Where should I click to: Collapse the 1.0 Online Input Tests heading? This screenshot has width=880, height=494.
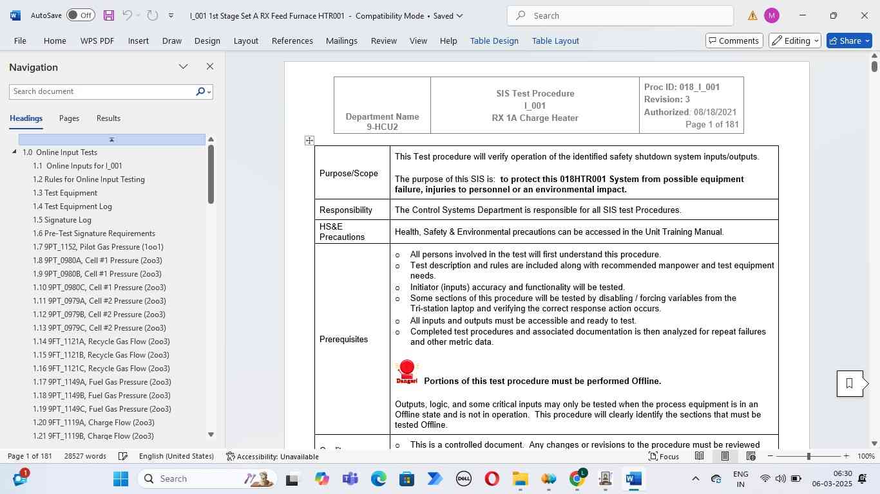[x=15, y=152]
